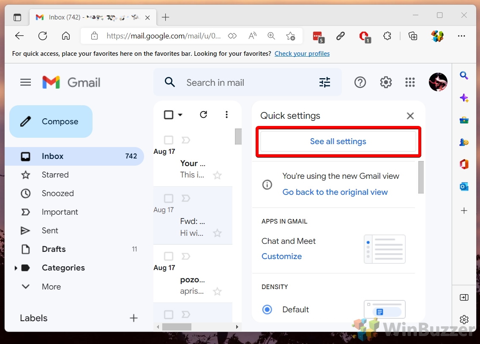
Task: Click the Quick settings vertical scrollbar
Action: point(421,177)
